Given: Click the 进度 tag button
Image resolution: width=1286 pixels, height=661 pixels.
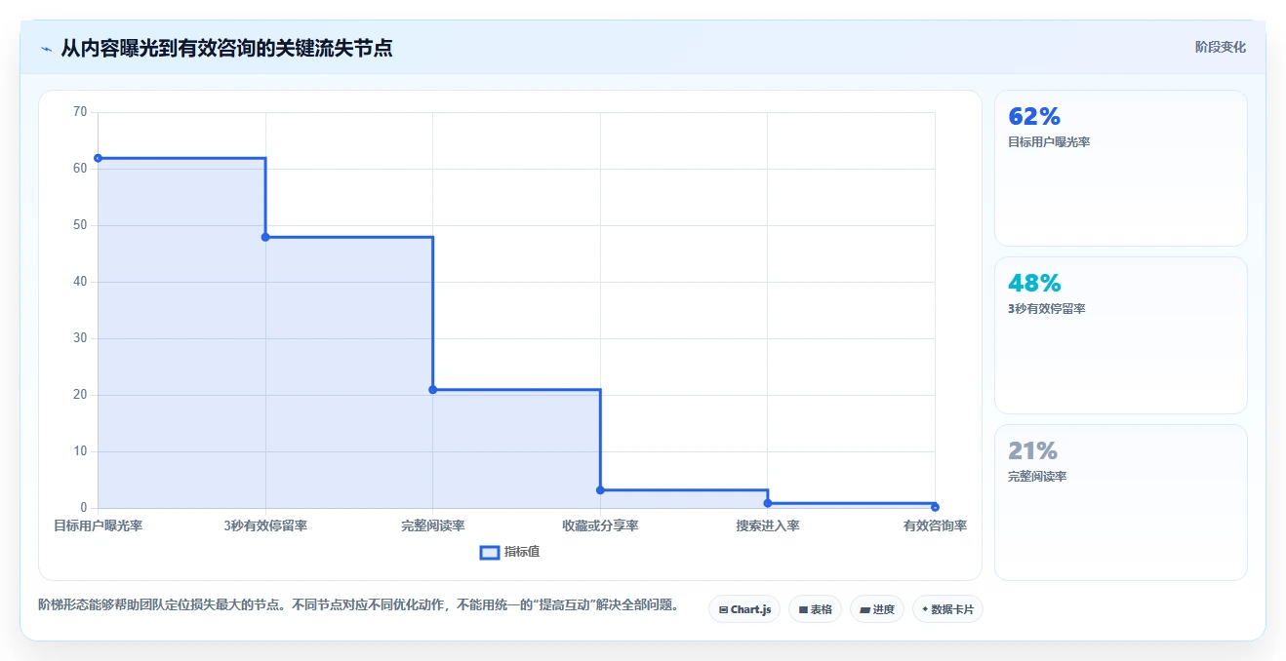Looking at the screenshot, I should coord(877,609).
